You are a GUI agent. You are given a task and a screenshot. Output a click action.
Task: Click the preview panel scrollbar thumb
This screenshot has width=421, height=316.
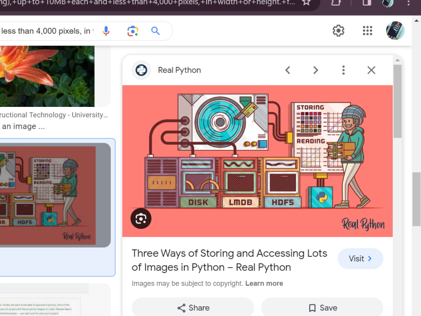[x=398, y=101]
